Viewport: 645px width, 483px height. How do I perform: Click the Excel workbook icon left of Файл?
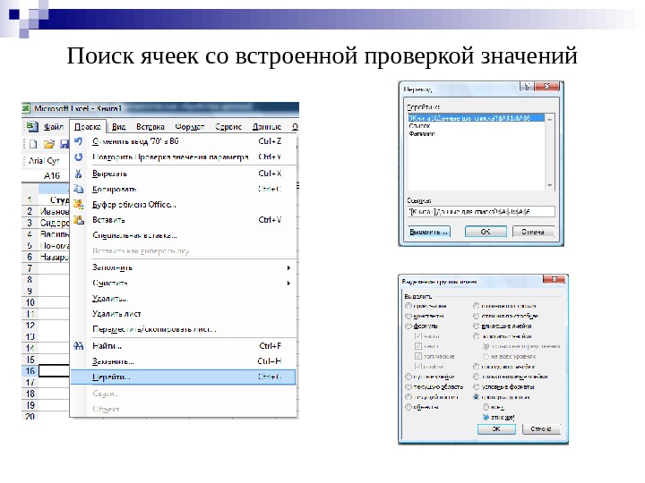[32, 126]
